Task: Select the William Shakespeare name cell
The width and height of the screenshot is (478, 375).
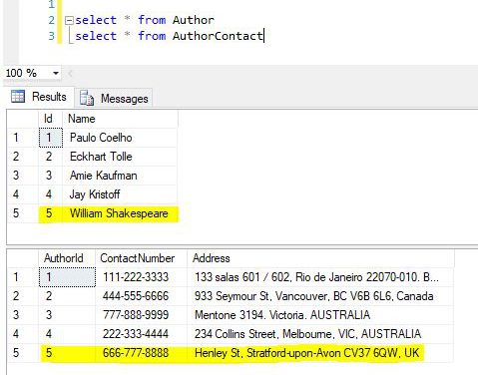Action: (x=120, y=213)
